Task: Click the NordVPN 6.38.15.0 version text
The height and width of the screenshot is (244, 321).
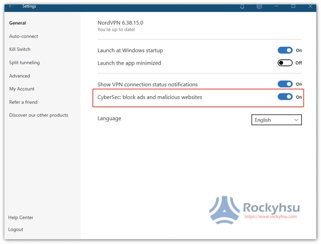Action: [x=120, y=23]
